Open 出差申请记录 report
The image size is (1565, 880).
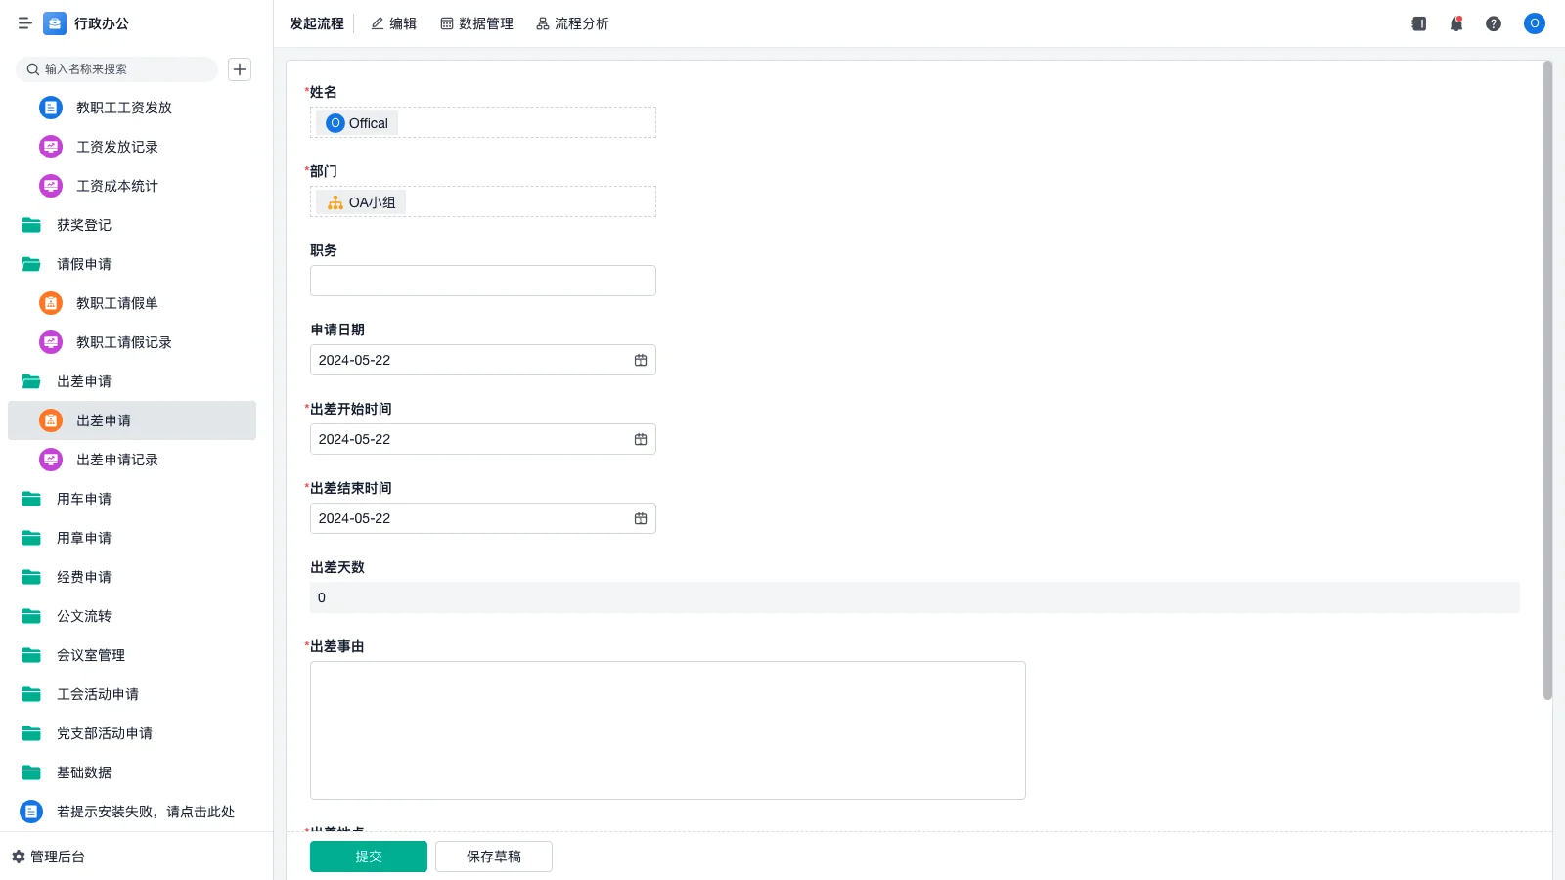[132, 460]
